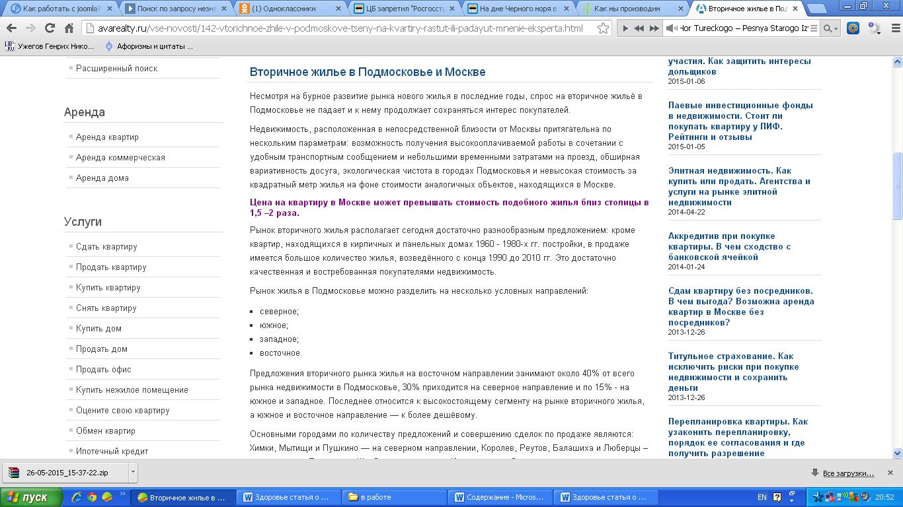903x507 pixels.
Task: Open the 'Продать дом' service link
Action: tap(102, 349)
